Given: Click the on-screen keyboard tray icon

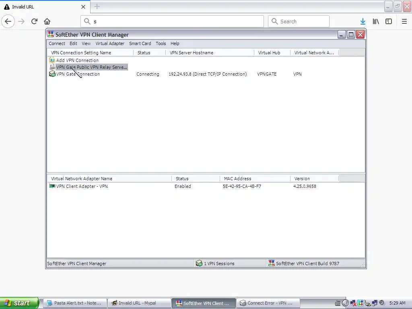Looking at the screenshot, I should click(338, 303).
